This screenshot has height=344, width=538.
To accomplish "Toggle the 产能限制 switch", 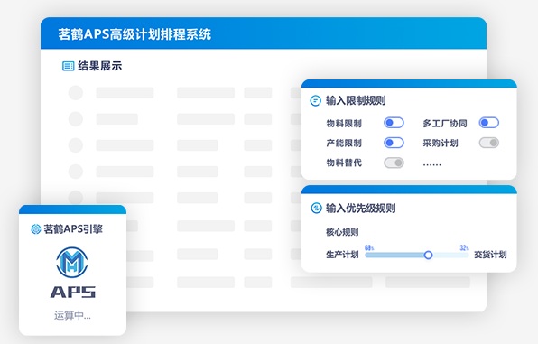I will click(394, 143).
